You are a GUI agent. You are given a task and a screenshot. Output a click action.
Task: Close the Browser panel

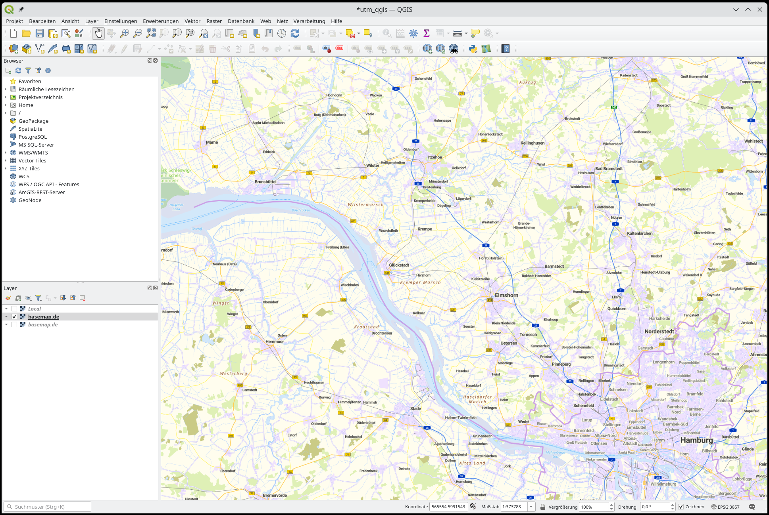pyautogui.click(x=156, y=61)
